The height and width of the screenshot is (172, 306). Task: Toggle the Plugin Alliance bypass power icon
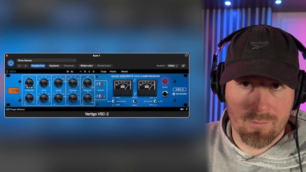[7, 72]
